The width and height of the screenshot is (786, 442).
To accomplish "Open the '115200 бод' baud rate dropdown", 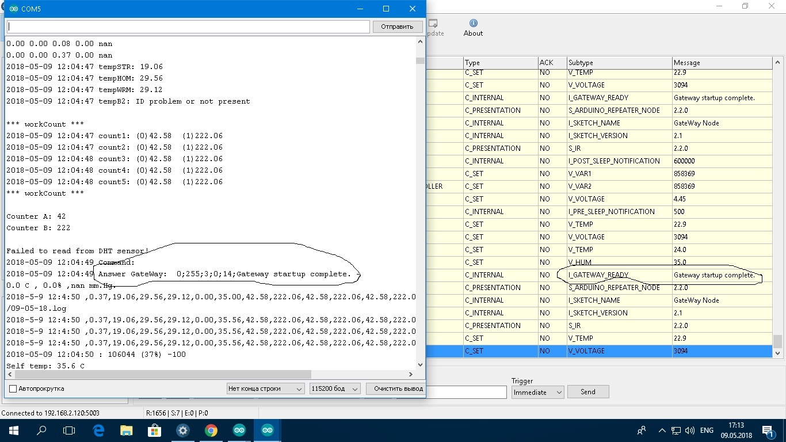I will (335, 389).
